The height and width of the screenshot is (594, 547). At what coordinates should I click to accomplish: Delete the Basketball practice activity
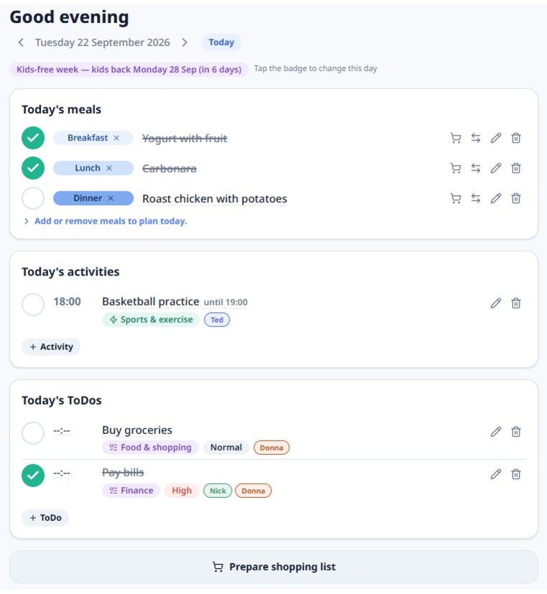point(516,303)
